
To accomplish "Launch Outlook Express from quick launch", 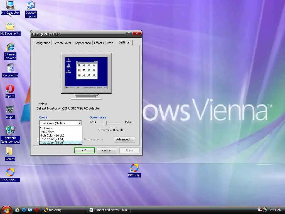I will 30,210.
